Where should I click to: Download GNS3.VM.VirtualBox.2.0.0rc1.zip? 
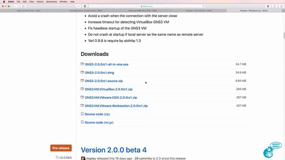109,89
